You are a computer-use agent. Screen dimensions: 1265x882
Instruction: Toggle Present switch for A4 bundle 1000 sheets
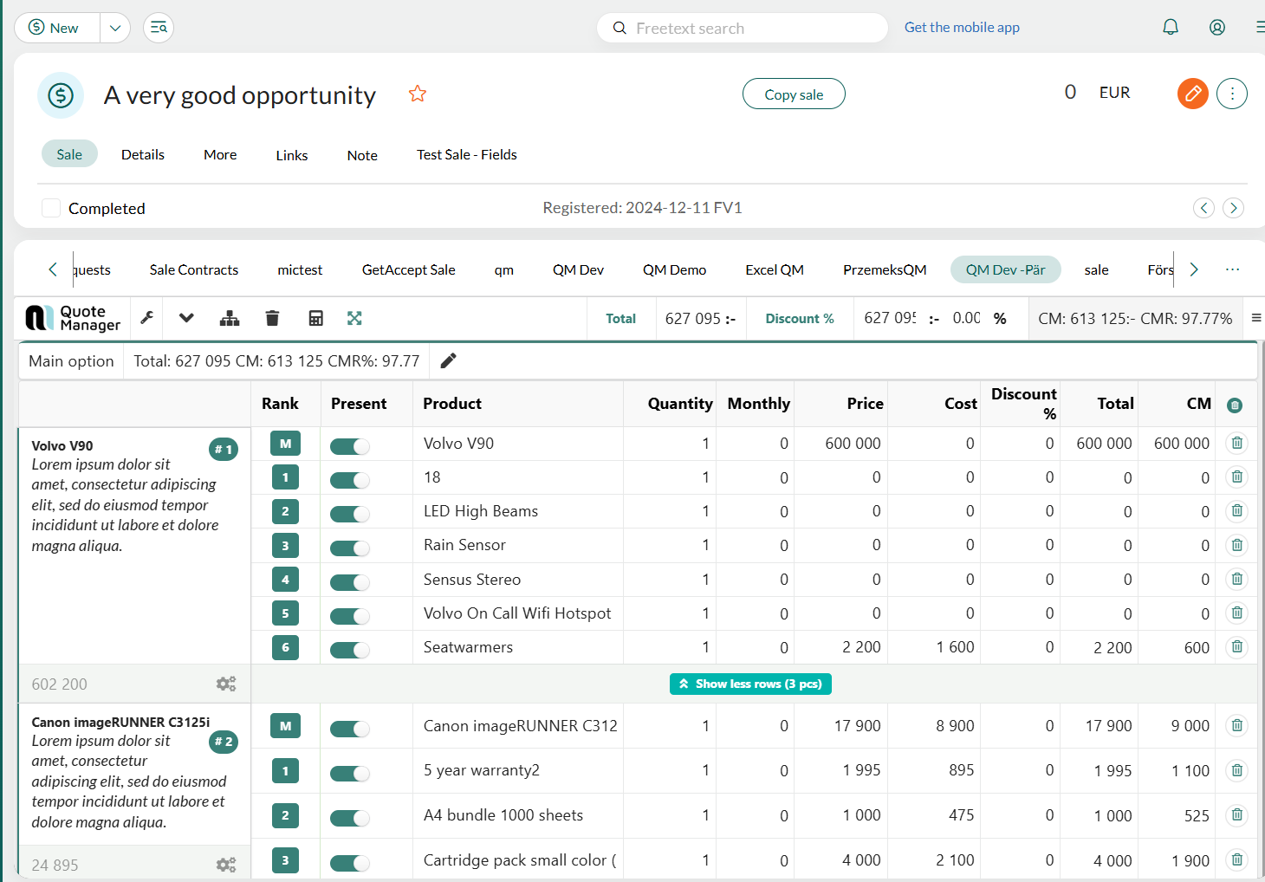350,818
